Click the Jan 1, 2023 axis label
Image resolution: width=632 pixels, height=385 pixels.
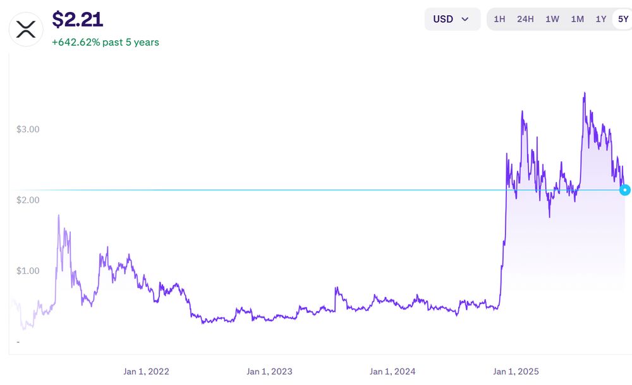coord(269,371)
